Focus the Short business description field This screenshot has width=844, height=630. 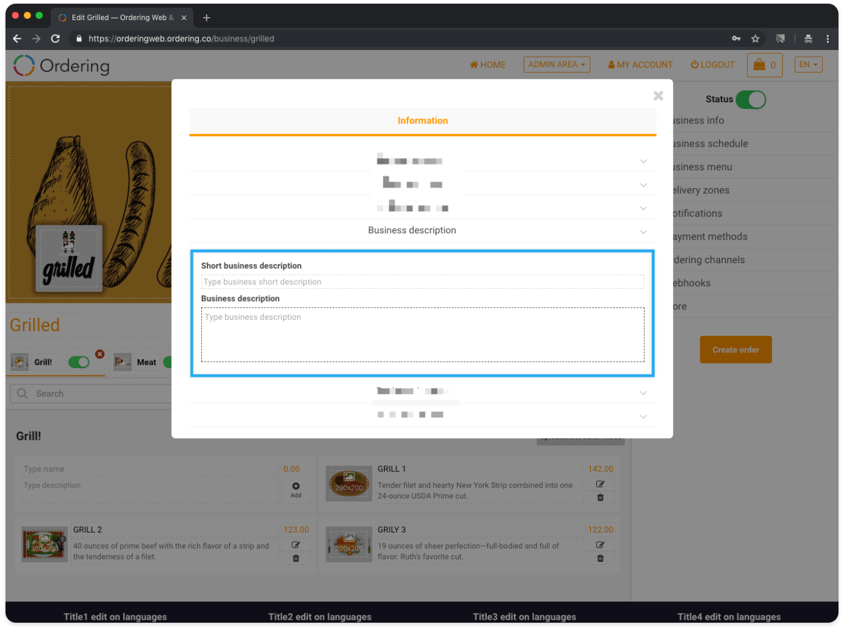click(423, 281)
